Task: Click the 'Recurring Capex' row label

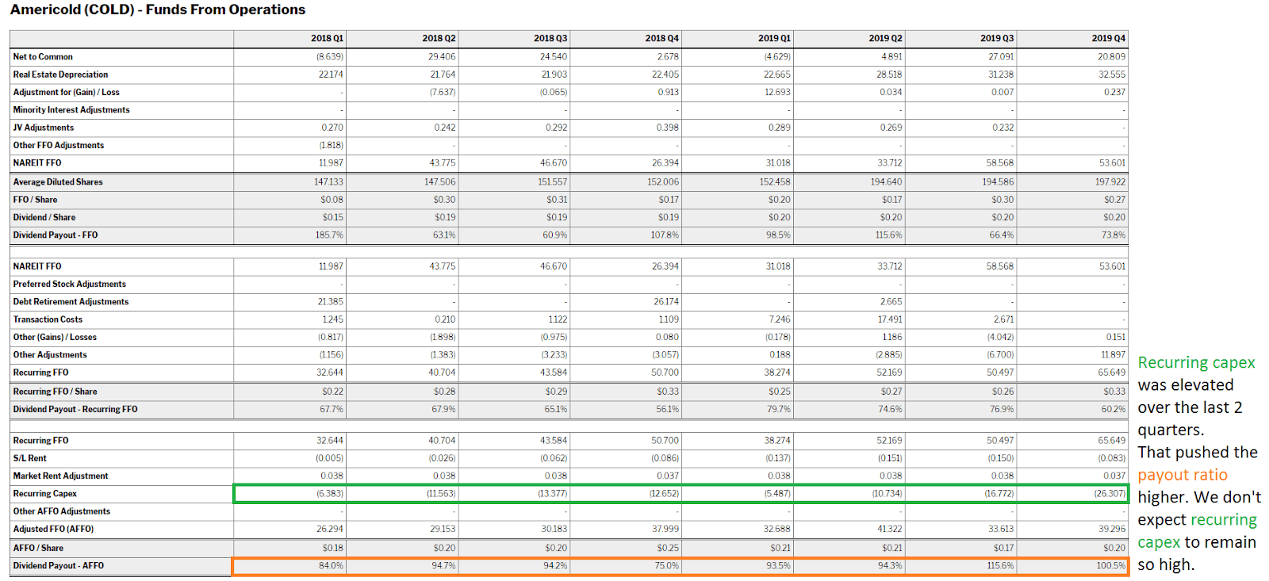Action: click(x=45, y=494)
